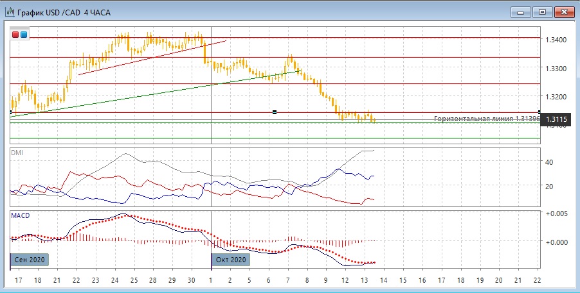
Task: Click the +0.005 MACD scale value
Action: [557, 213]
